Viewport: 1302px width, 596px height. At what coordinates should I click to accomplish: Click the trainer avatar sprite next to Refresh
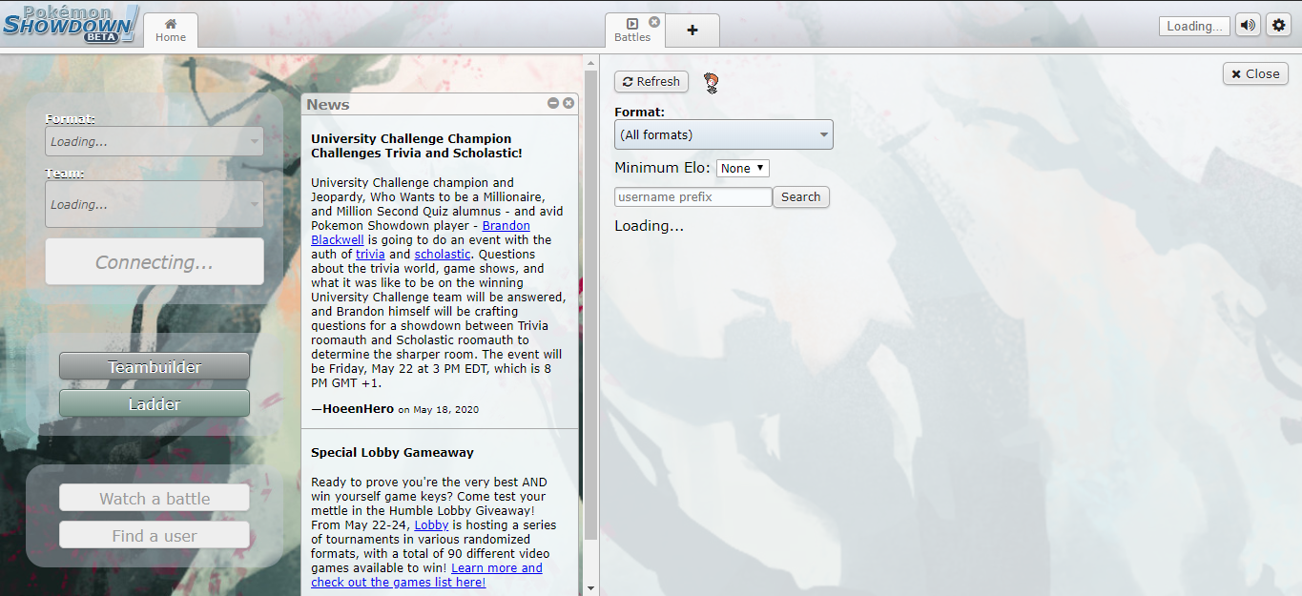[x=712, y=83]
